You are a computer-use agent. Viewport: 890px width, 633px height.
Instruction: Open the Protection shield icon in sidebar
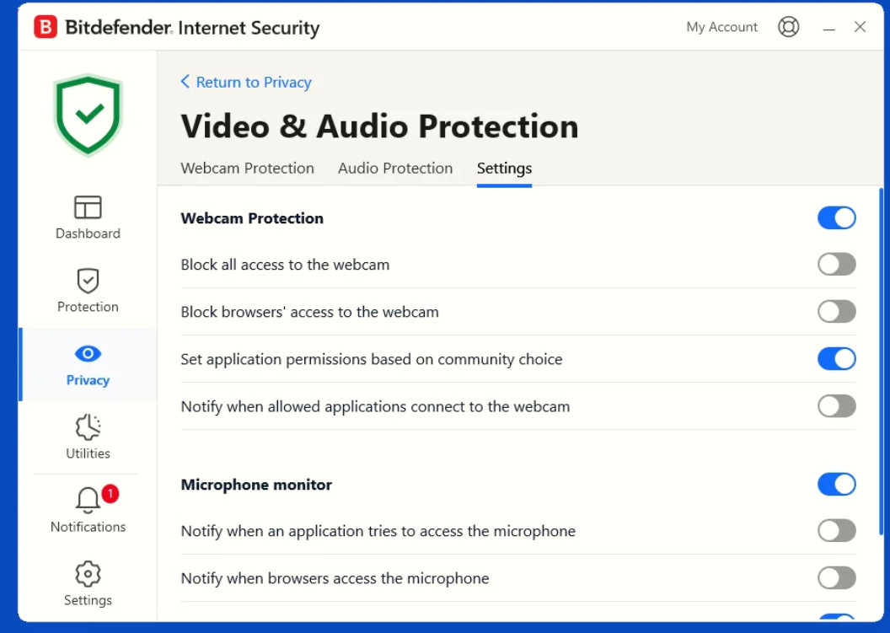pos(88,281)
